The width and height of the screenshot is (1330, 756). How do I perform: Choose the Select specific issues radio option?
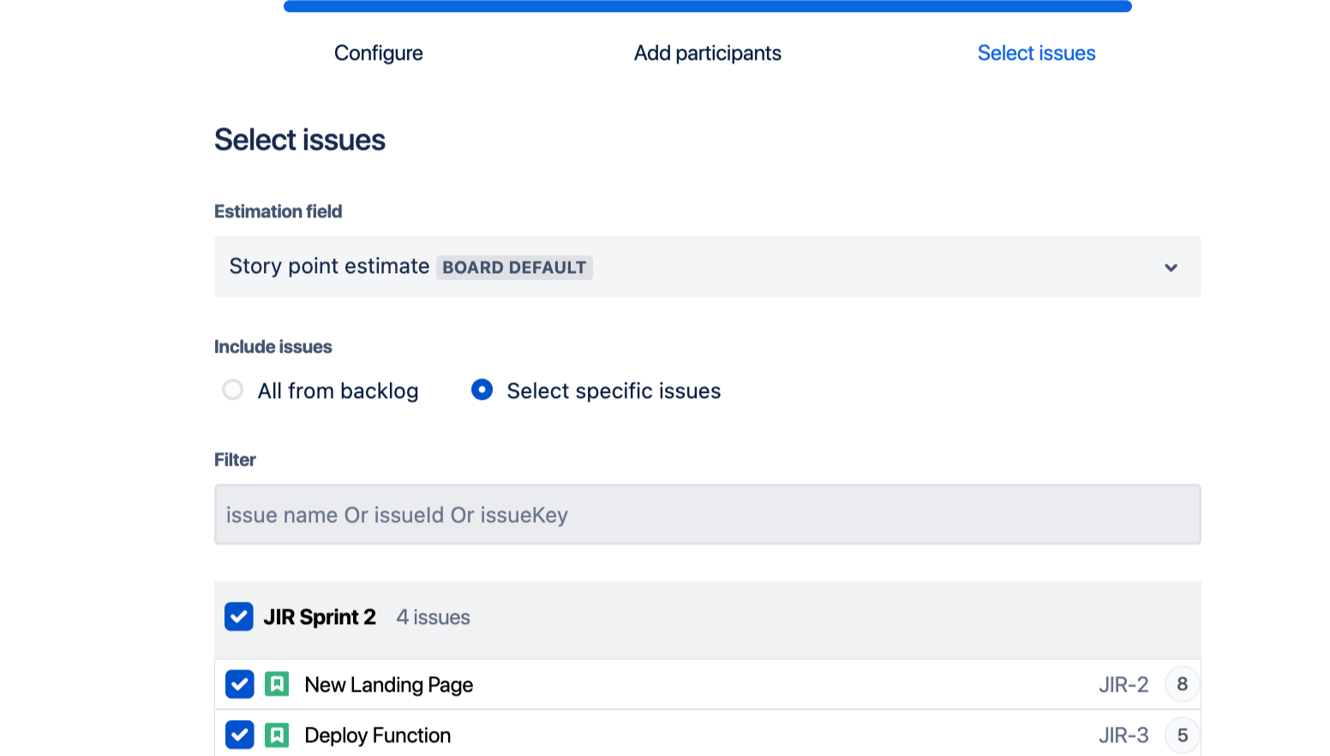click(482, 390)
